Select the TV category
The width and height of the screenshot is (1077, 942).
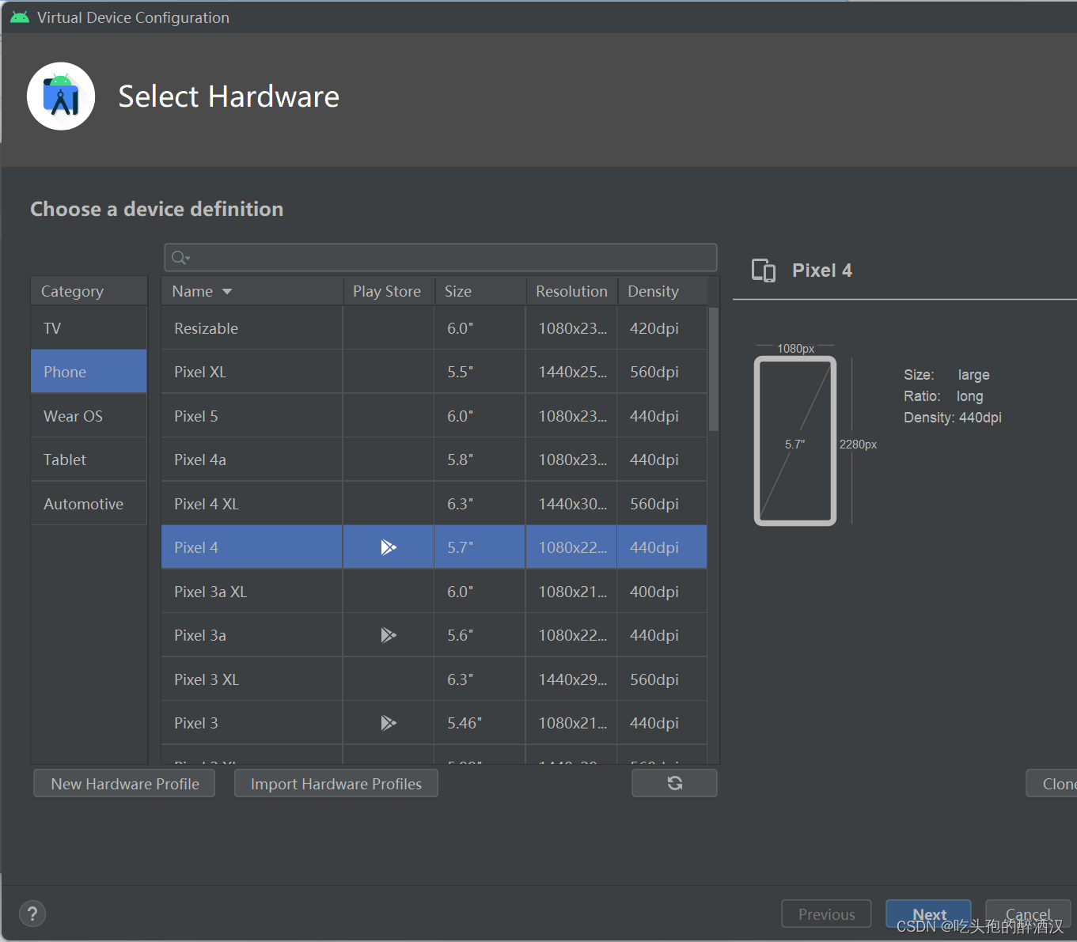(x=89, y=328)
